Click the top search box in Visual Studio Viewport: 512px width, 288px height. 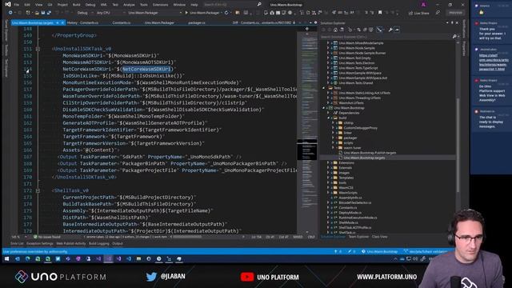pyautogui.click(x=232, y=5)
